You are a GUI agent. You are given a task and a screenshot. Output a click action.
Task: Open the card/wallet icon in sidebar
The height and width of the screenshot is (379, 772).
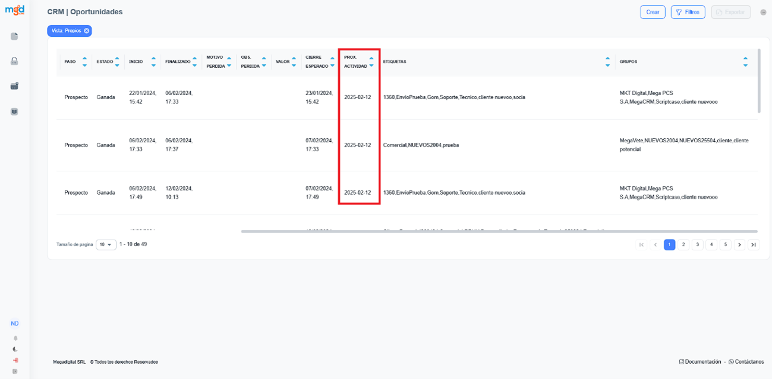coord(14,86)
